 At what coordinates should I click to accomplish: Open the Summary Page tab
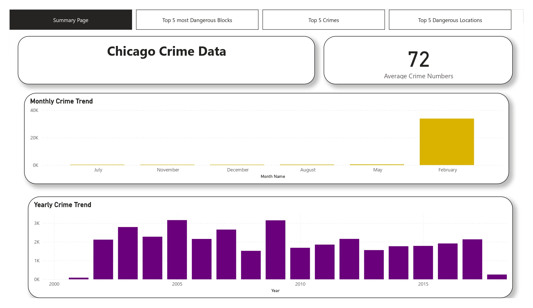point(71,20)
